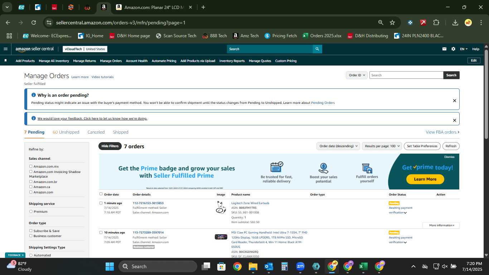Screen dimensions: 489x275
Task: Open the bookmarks apps grid icon
Action: click(9, 36)
